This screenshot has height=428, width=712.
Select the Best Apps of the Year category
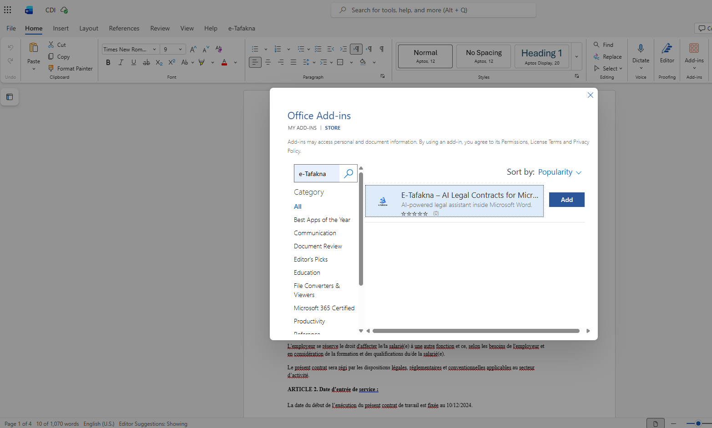[x=322, y=220]
